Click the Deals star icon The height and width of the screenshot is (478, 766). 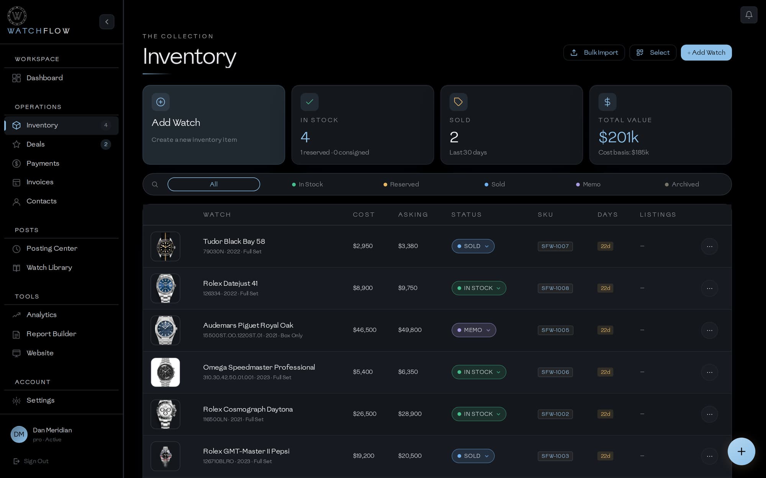(16, 145)
